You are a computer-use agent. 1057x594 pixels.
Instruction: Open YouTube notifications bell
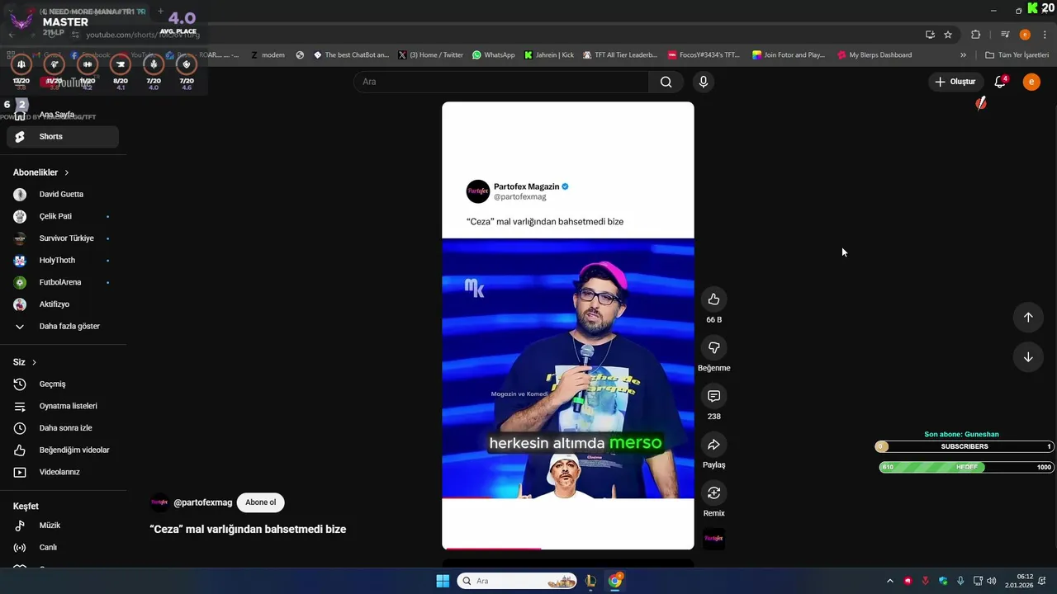click(1000, 82)
